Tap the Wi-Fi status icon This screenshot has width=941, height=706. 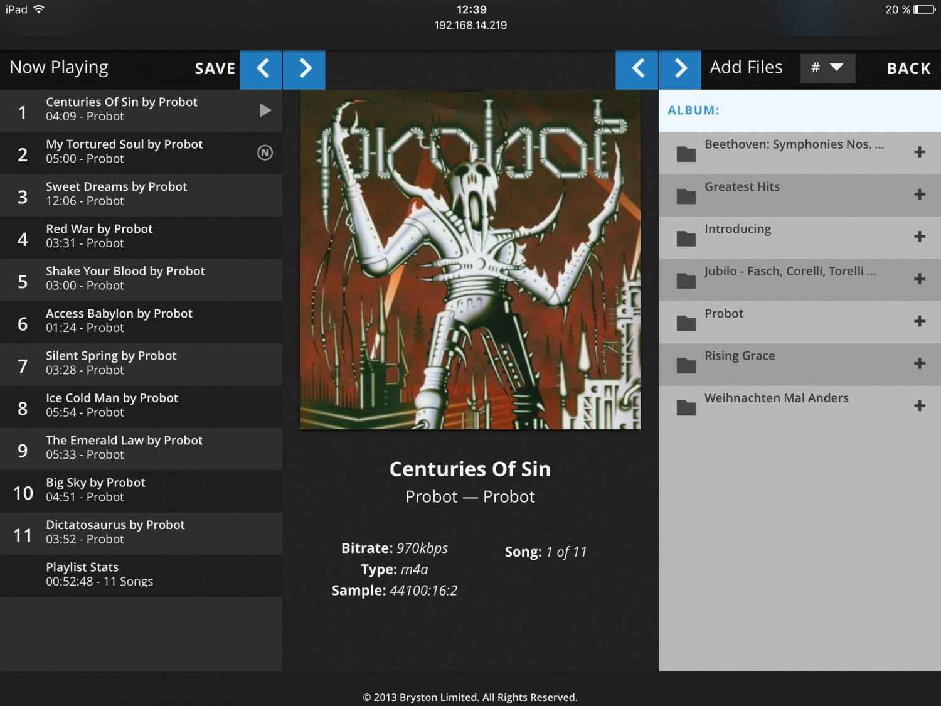pyautogui.click(x=39, y=9)
